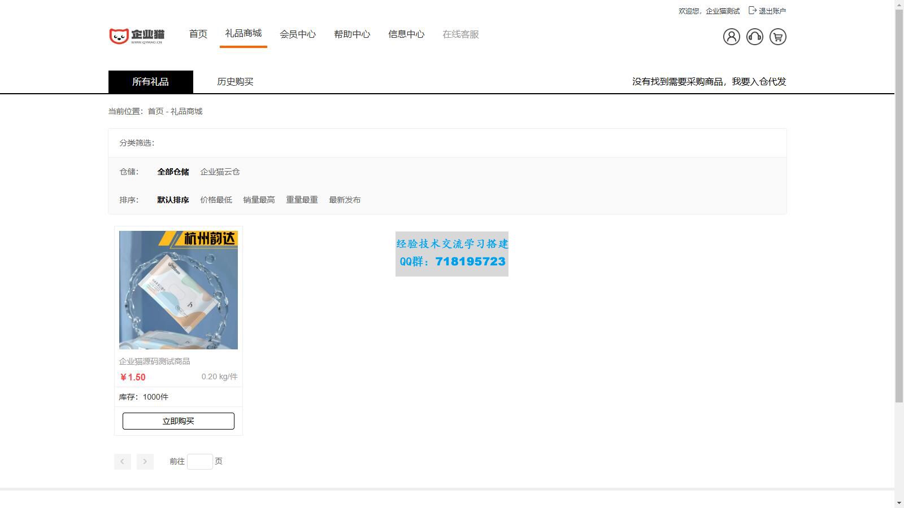Click the price ¥1.50
The image size is (904, 508).
pos(133,377)
